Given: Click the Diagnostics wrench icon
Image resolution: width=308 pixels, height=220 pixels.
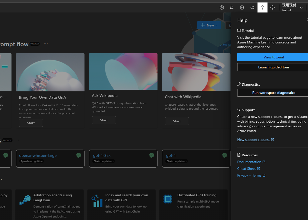Looking at the screenshot, I should coord(239,84).
